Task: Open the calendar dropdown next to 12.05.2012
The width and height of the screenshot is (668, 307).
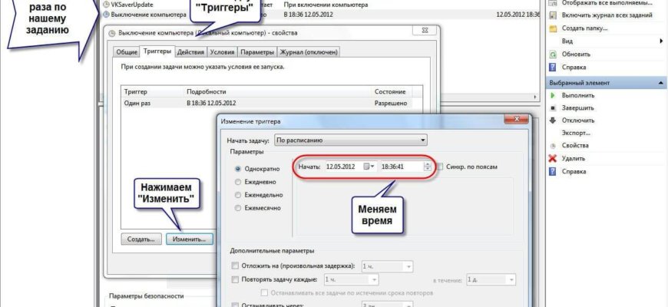Action: (369, 167)
